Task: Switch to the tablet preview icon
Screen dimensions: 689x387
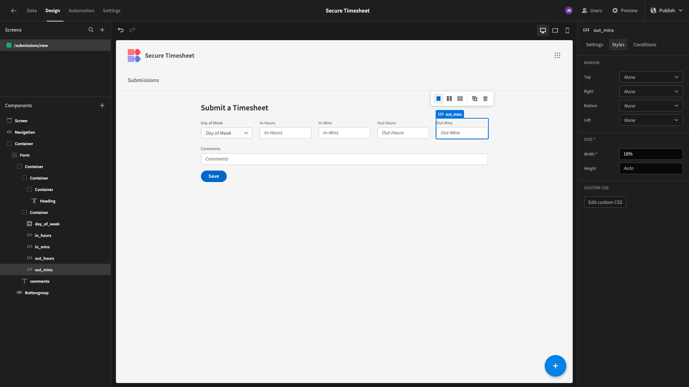Action: click(x=555, y=30)
